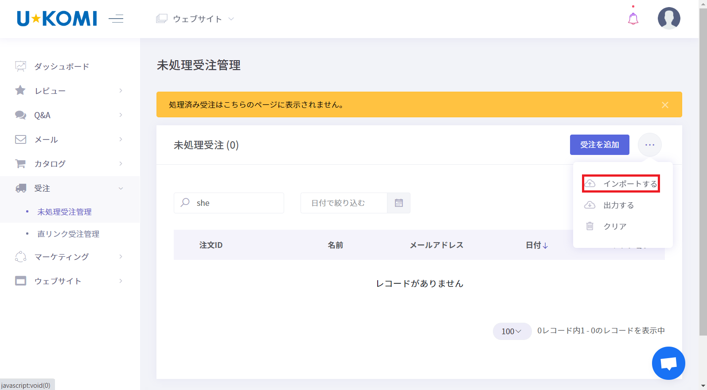This screenshot has width=707, height=390.
Task: Click the U-KOMI logo
Action: [57, 19]
